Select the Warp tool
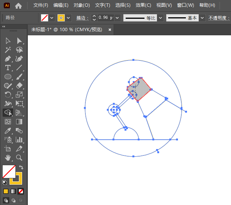Viewport: 231px width, 205px height. pyautogui.click(x=8, y=104)
